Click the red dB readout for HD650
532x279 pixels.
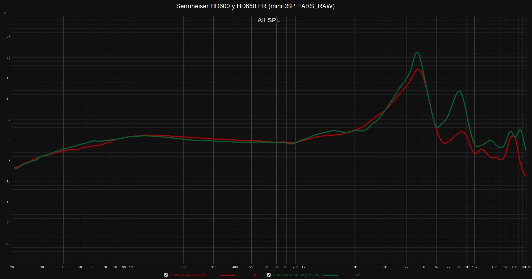[255, 275]
